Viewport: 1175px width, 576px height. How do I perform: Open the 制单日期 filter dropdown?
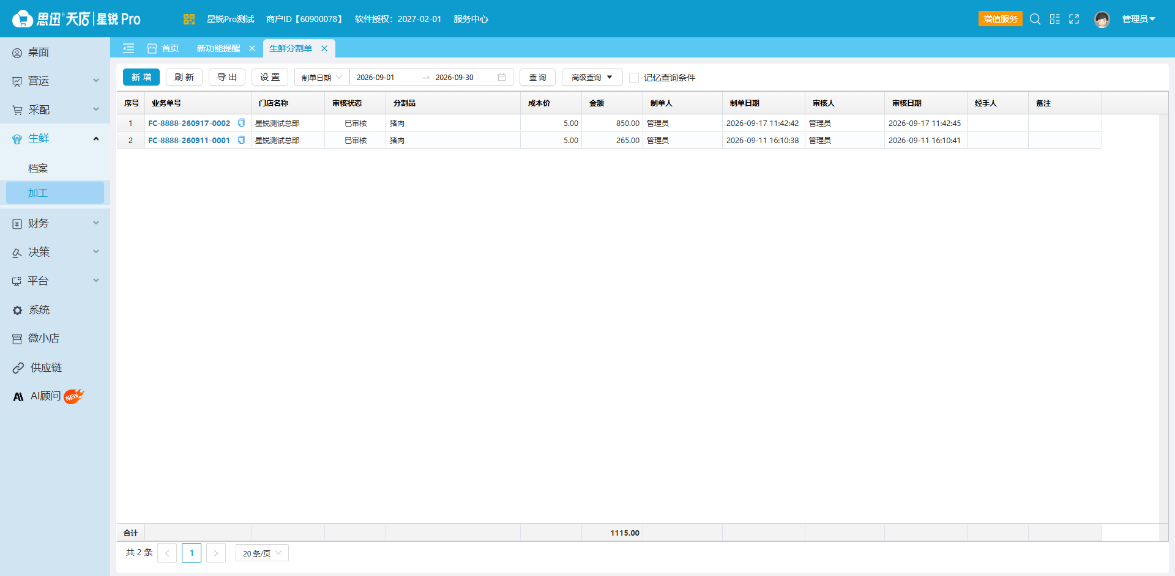tap(322, 77)
